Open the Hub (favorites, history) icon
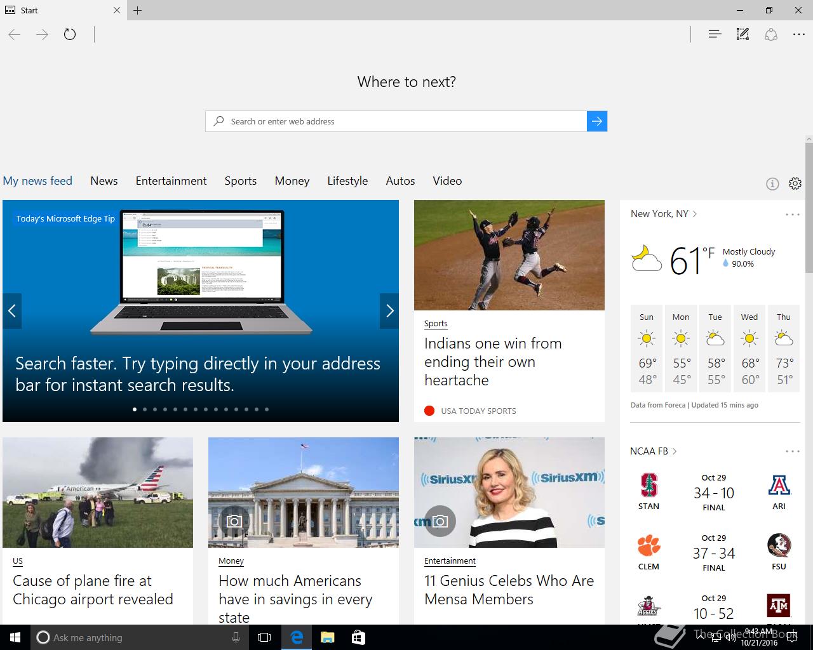 point(715,34)
